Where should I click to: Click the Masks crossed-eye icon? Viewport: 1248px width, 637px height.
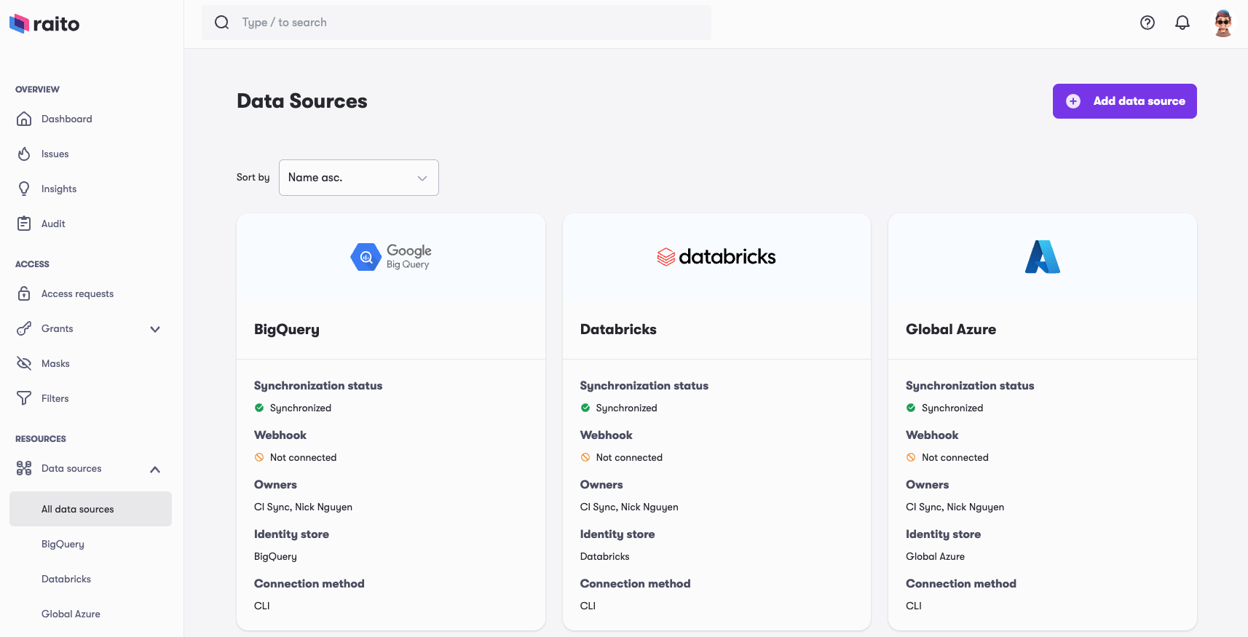(x=24, y=363)
